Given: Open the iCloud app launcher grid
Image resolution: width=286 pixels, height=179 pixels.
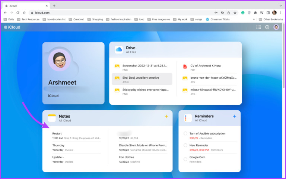Looking at the screenshot, I should 258,27.
